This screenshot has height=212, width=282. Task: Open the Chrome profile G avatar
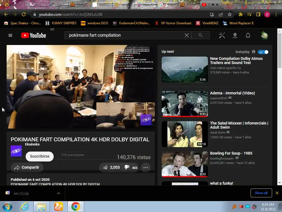(267, 14)
